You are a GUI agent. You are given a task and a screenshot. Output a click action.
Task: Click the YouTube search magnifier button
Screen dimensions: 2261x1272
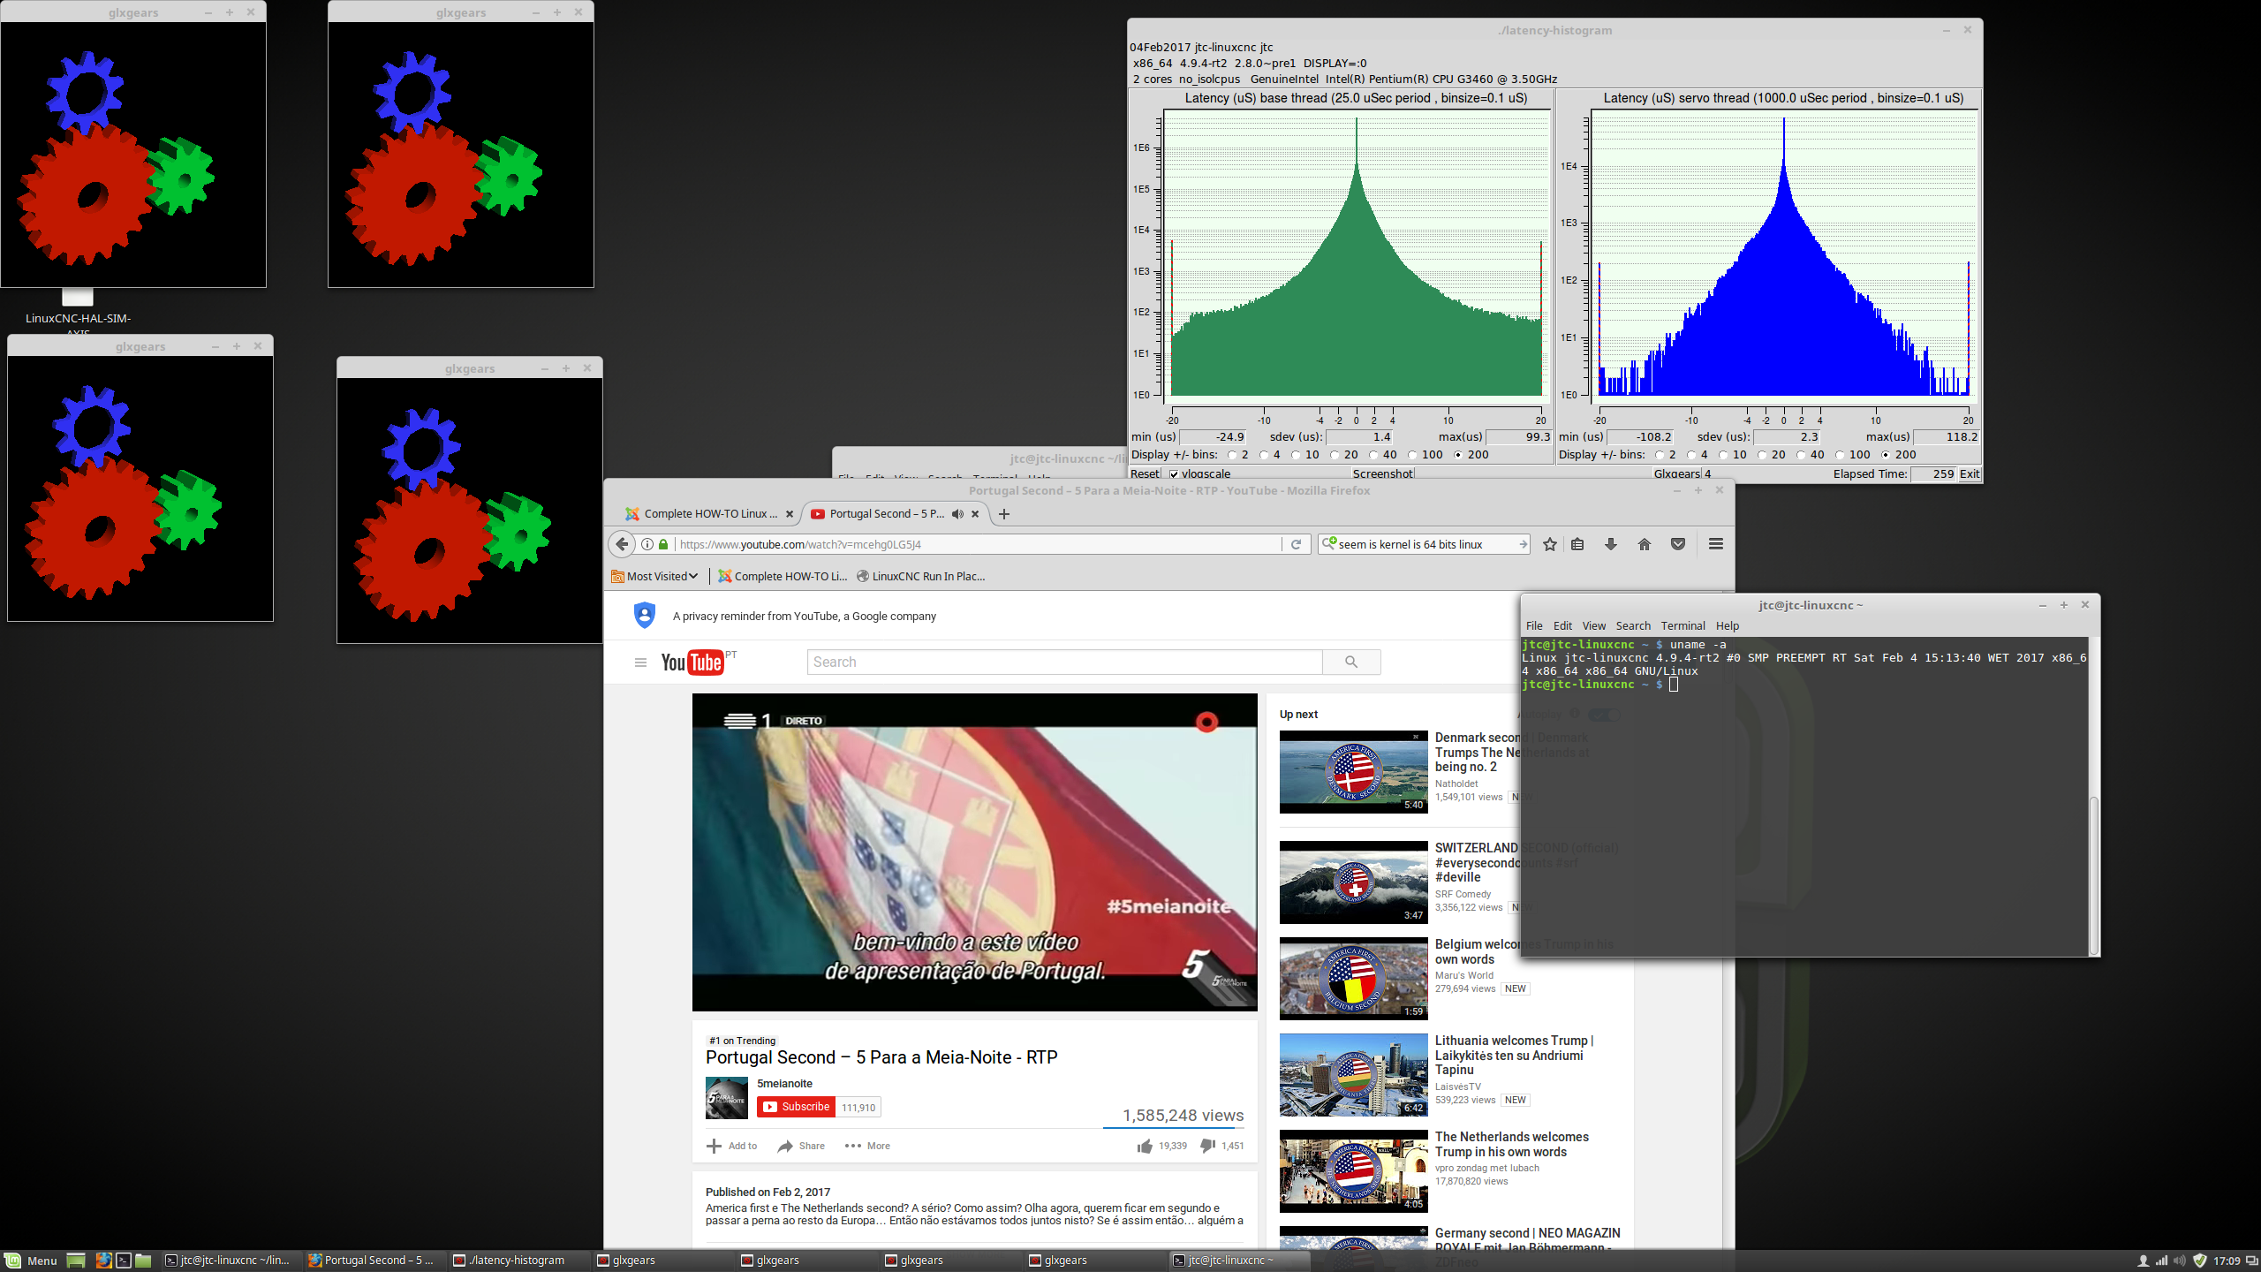pos(1351,662)
